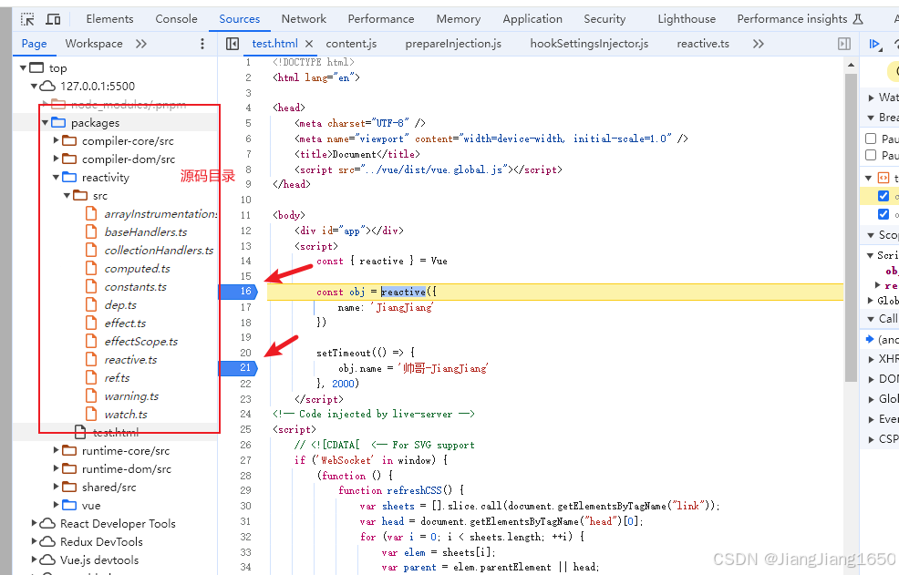Viewport: 899px width, 575px height.
Task: Open ref.ts file
Action: (117, 378)
